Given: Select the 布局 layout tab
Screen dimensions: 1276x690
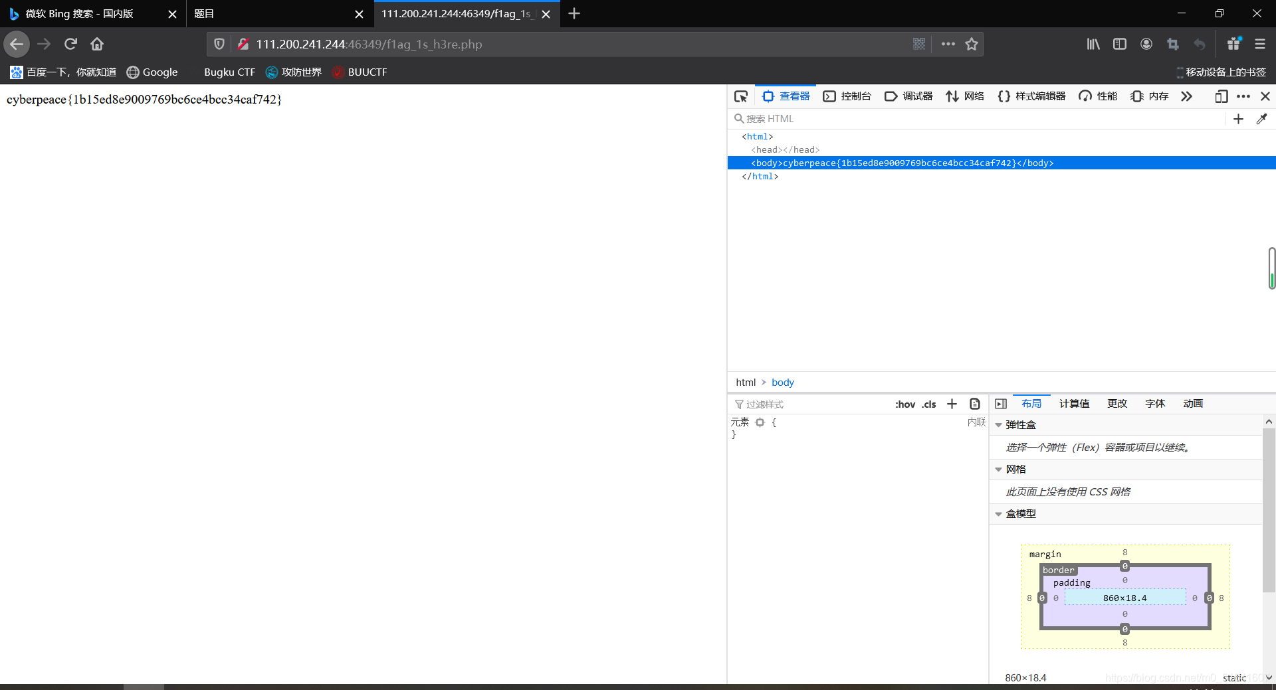Looking at the screenshot, I should pos(1031,404).
